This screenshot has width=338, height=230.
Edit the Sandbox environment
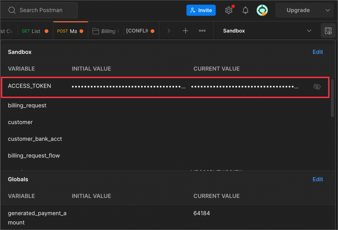click(318, 52)
